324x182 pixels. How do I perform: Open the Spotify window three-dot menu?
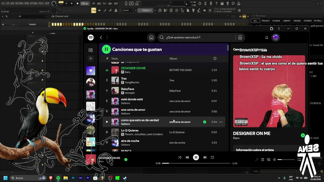coord(279,29)
